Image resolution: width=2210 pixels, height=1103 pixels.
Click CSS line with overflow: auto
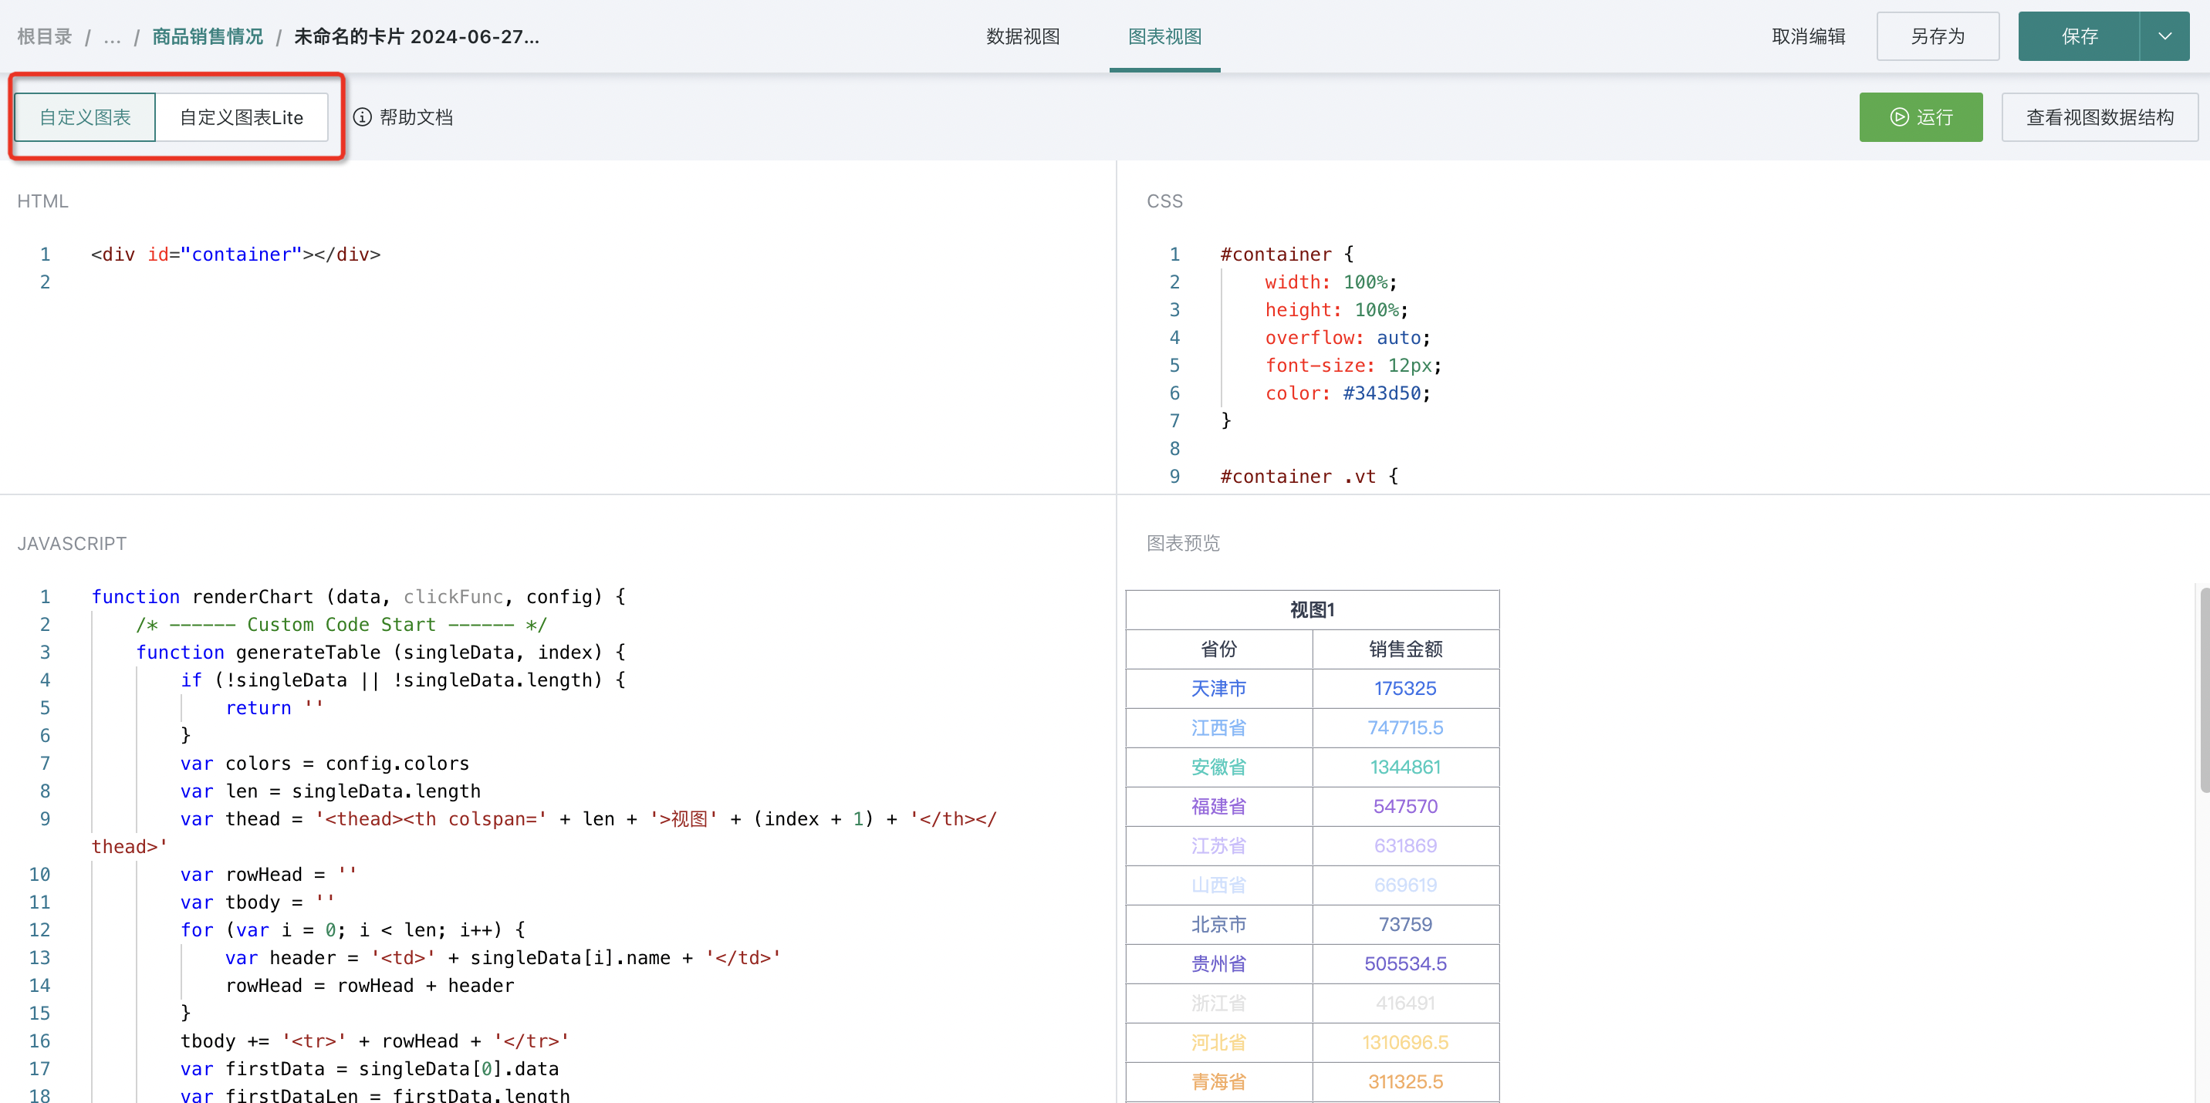[1347, 337]
